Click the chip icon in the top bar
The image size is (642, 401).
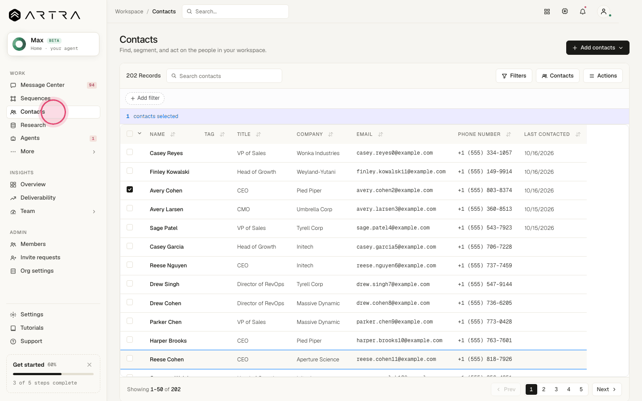pyautogui.click(x=565, y=12)
